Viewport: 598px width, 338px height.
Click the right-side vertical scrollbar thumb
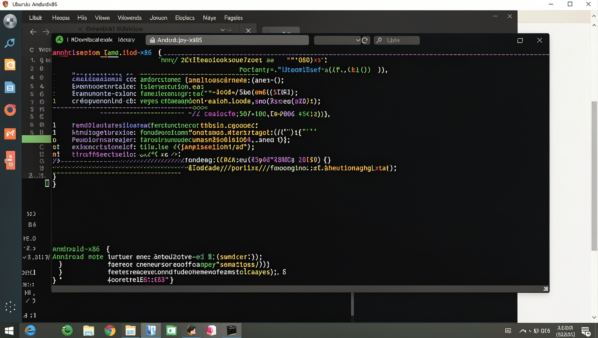(x=594, y=176)
